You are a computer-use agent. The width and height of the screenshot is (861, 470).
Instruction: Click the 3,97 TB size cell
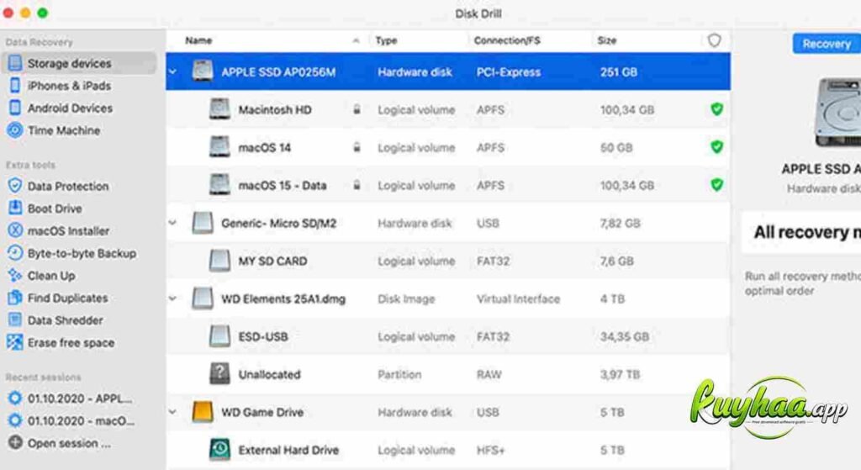pyautogui.click(x=620, y=374)
